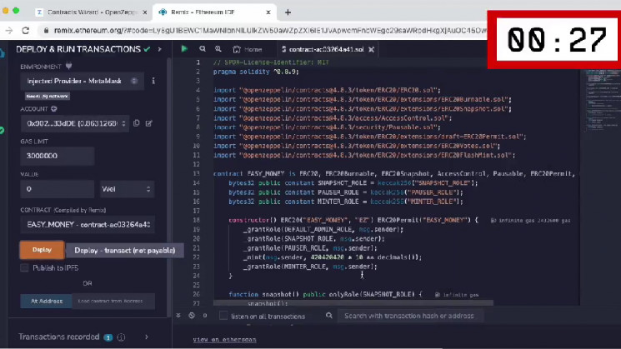The image size is (621, 349).
Task: Click the PAUSER_ROLE constant definition line
Action: coord(346,192)
